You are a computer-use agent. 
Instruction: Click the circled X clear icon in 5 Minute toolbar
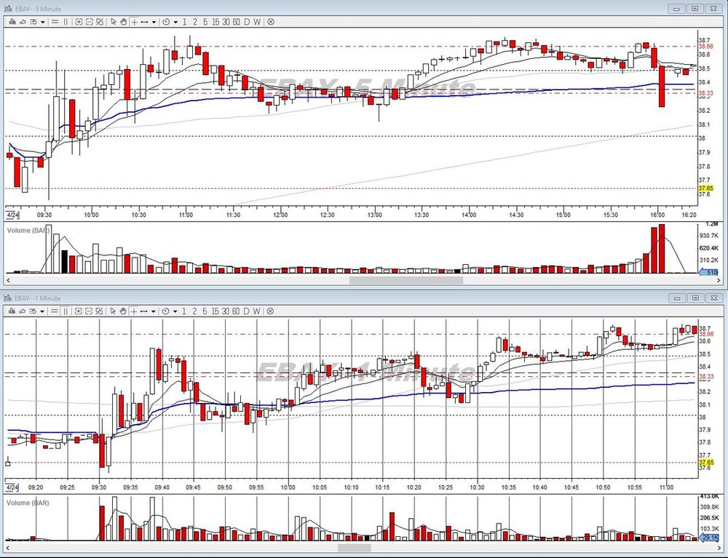tap(271, 22)
